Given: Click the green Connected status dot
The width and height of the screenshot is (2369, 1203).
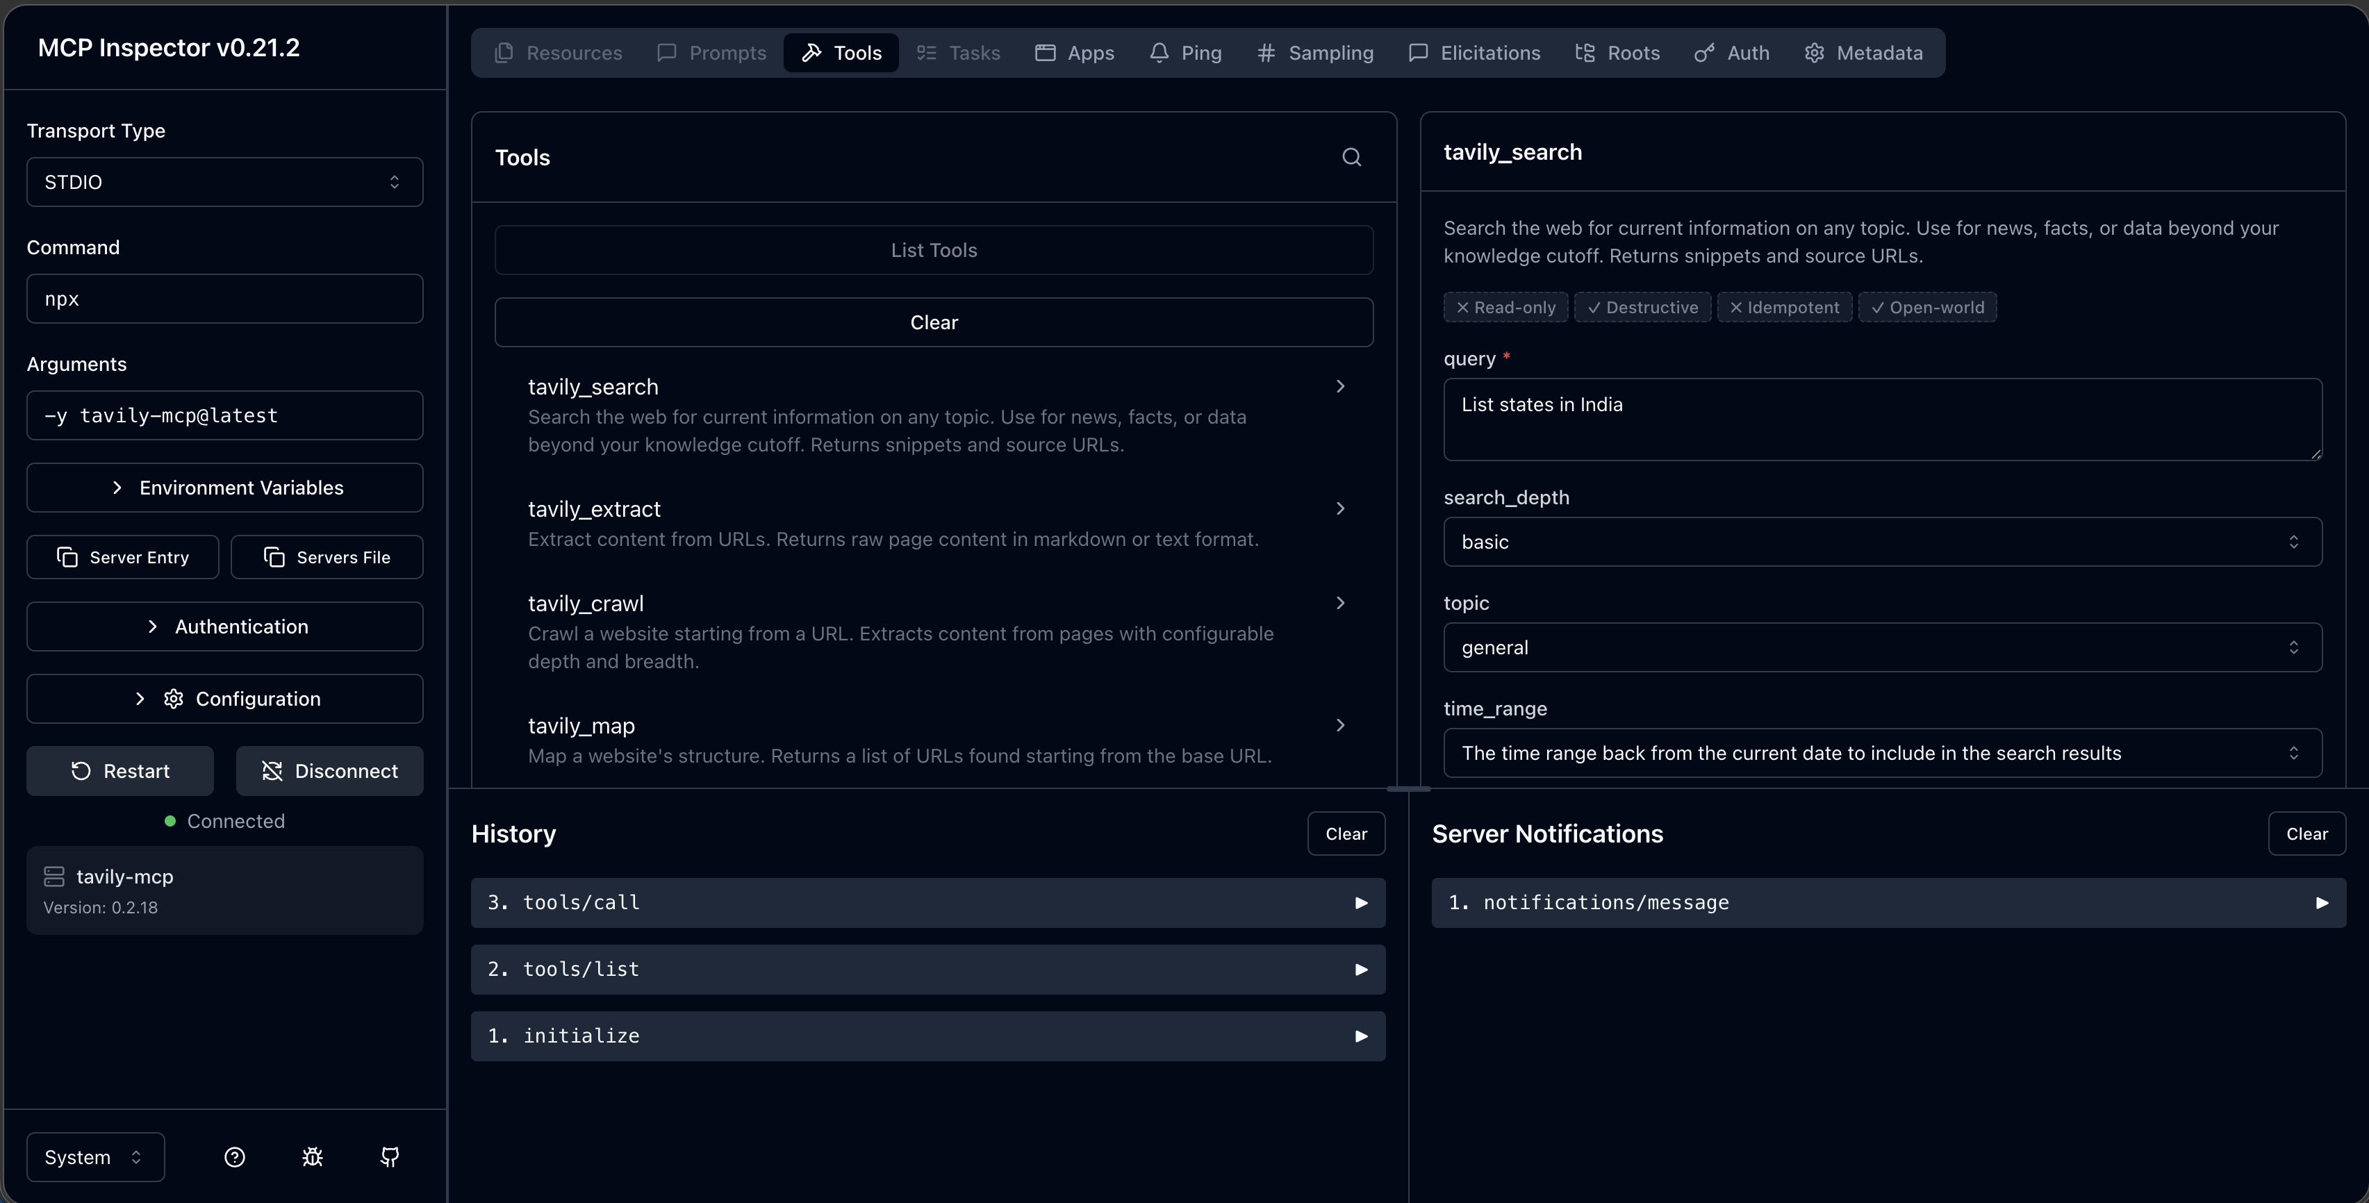Looking at the screenshot, I should 170,821.
